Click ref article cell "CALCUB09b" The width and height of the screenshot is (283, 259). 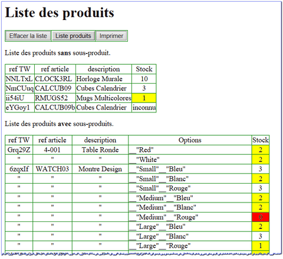click(55, 108)
